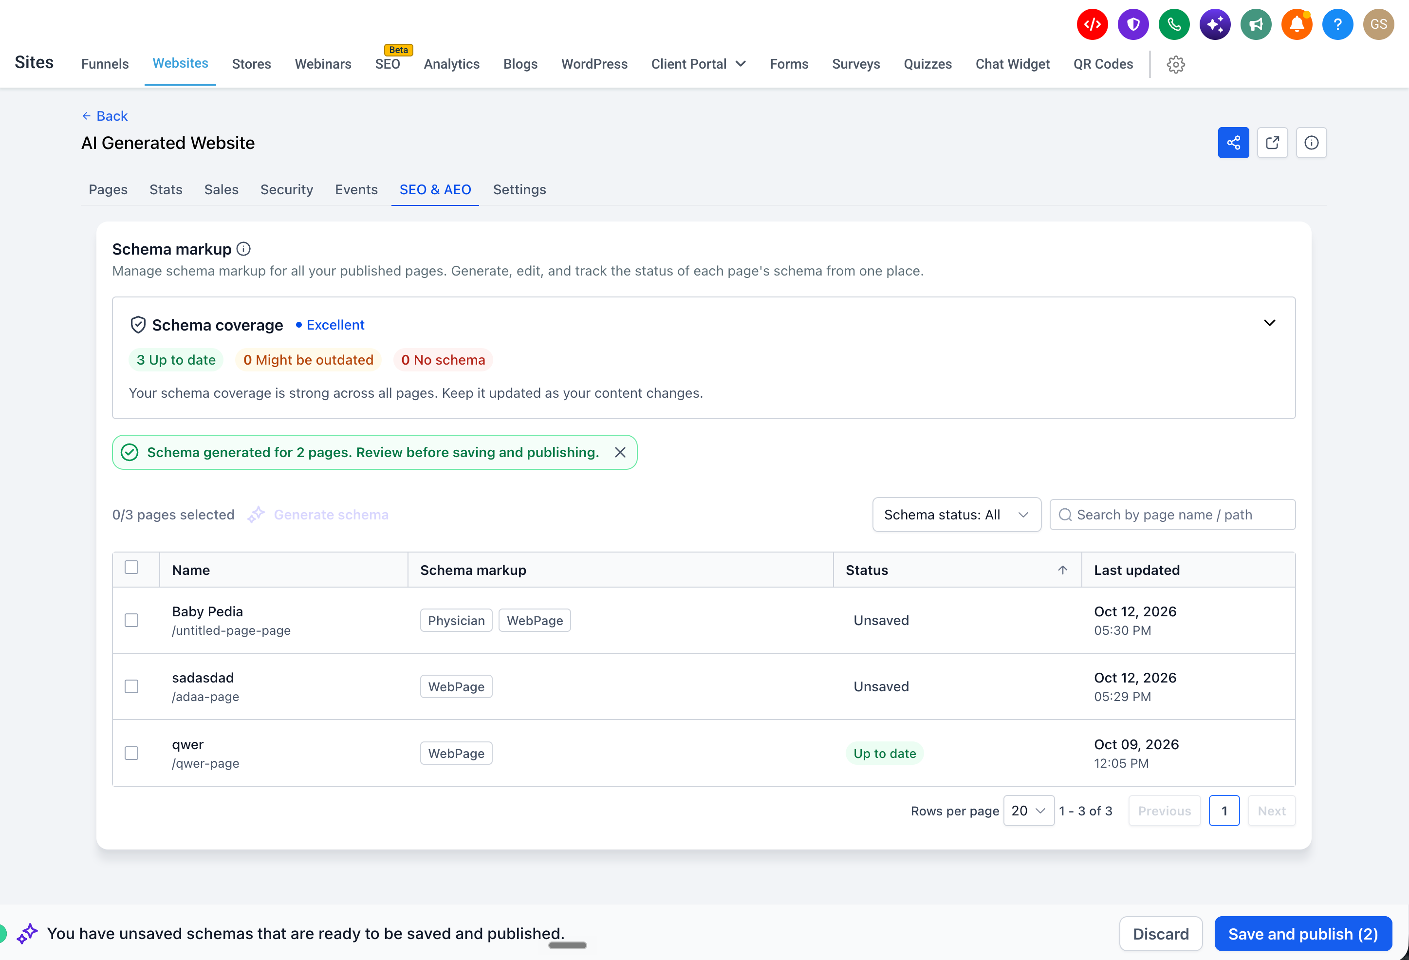Click the Back link
This screenshot has height=960, width=1409.
(x=105, y=116)
